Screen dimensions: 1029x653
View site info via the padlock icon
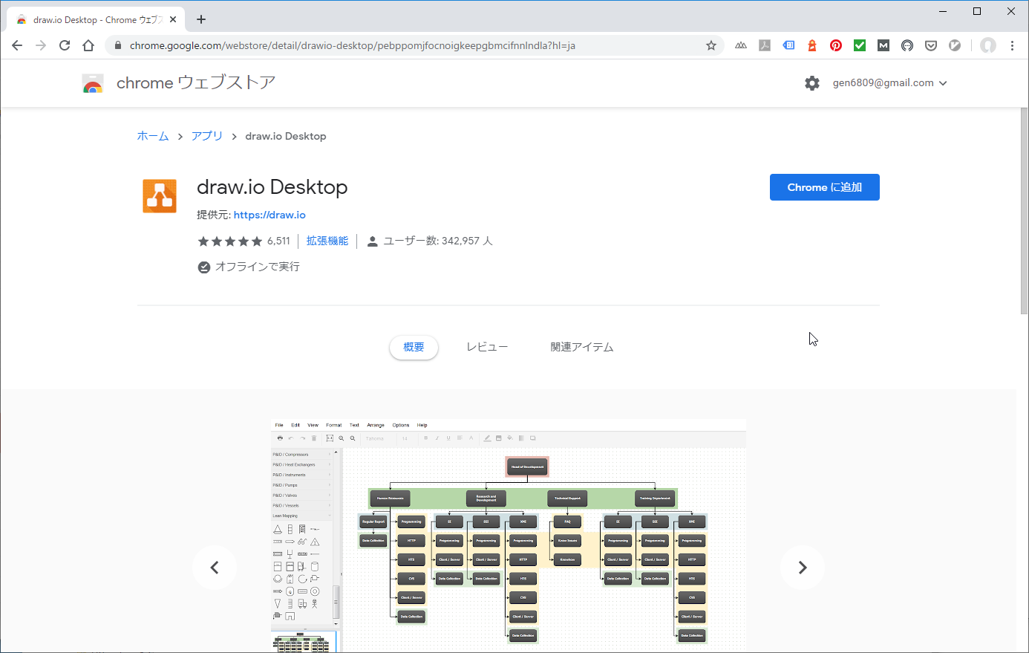[117, 45]
